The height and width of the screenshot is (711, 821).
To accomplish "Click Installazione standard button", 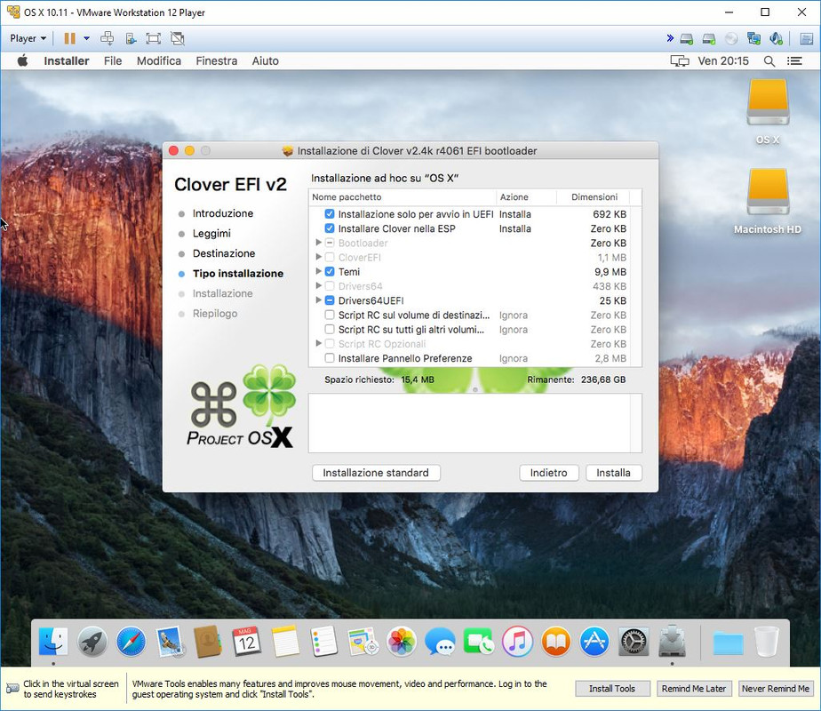I will [376, 473].
